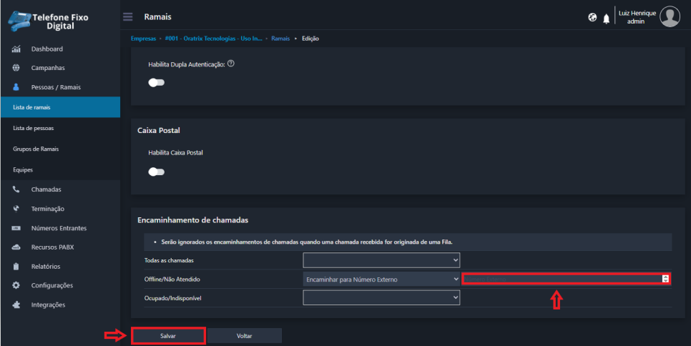Screen dimensions: 691x346
Task: Expand the Todas as chamadas dropdown
Action: [x=381, y=259]
